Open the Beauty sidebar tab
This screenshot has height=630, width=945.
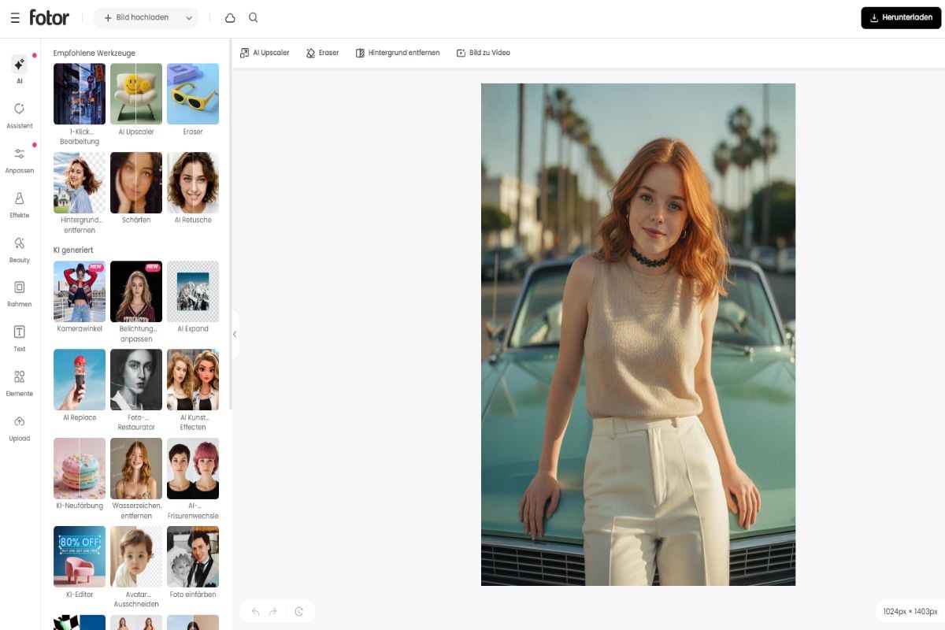[20, 249]
